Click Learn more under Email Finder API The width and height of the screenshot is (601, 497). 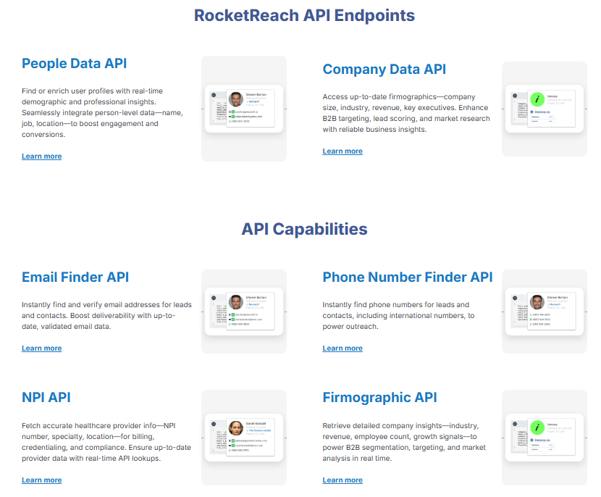click(x=42, y=348)
